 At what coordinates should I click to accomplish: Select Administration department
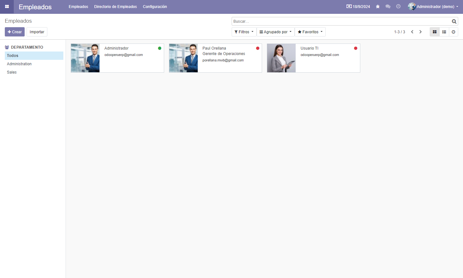pyautogui.click(x=34, y=64)
